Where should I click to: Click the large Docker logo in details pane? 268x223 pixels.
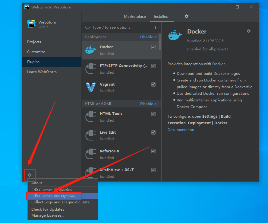pos(175,35)
